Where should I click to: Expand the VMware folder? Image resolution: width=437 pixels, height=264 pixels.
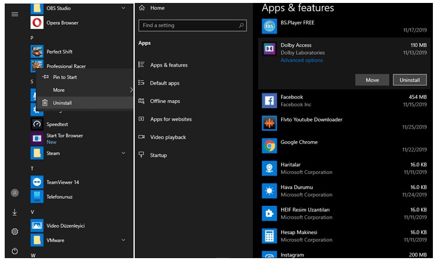pyautogui.click(x=123, y=240)
